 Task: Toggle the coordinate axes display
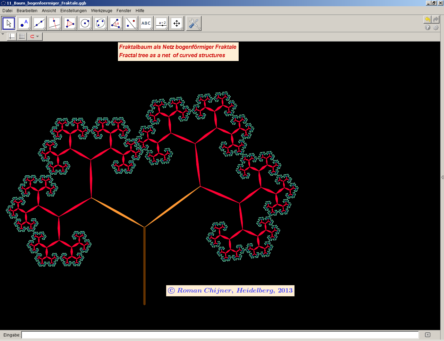click(x=12, y=36)
